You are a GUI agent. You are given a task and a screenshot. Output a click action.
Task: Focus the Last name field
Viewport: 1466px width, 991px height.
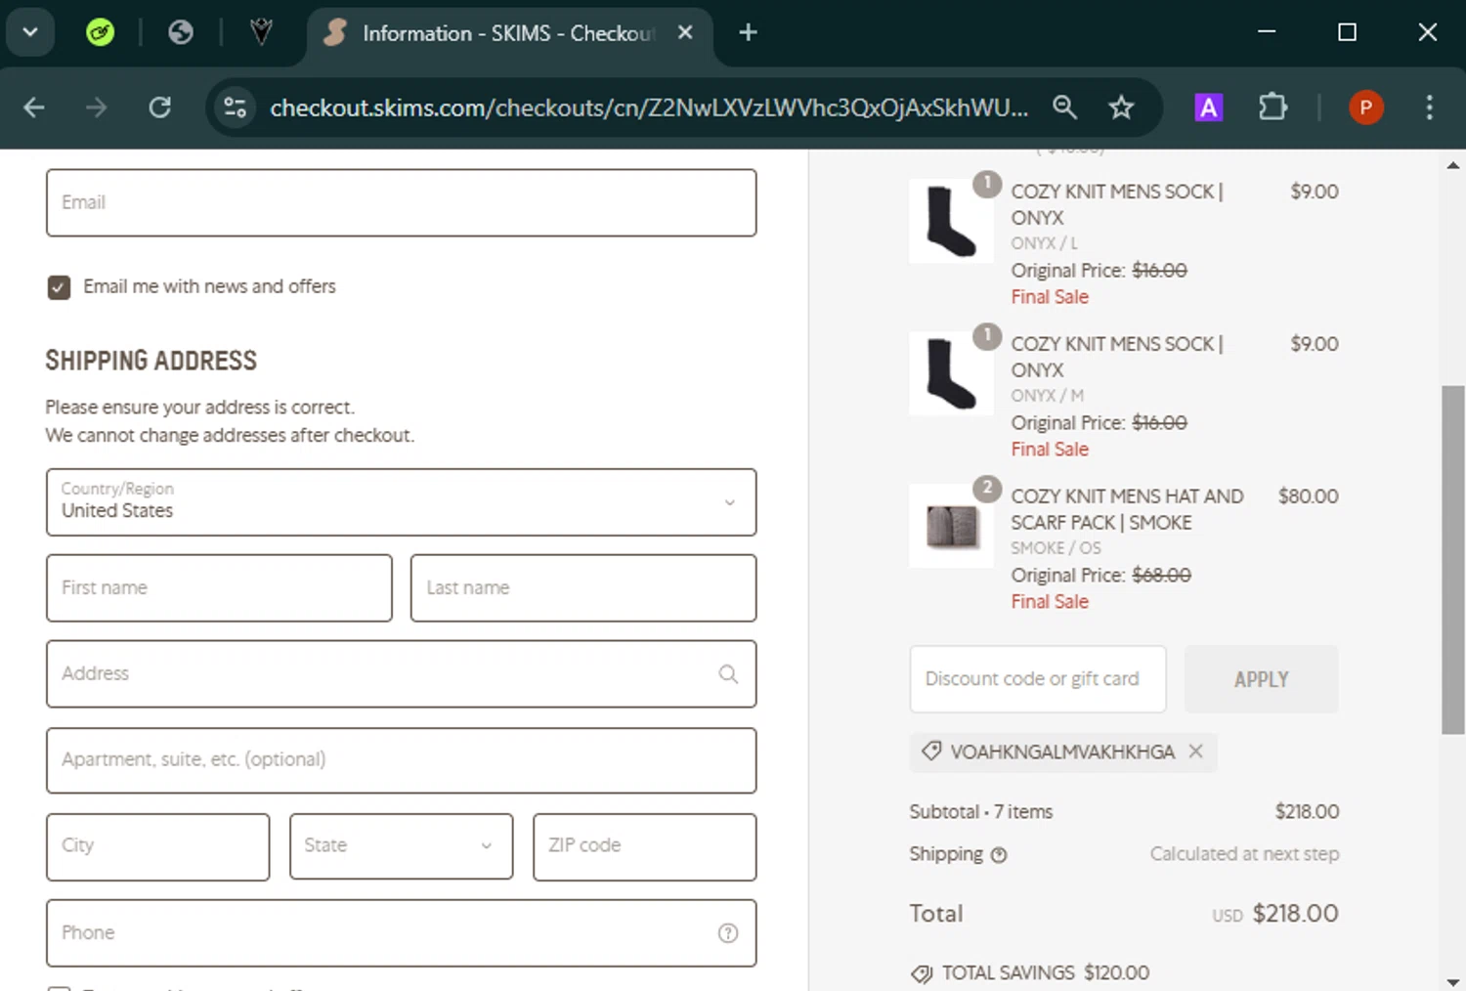(x=583, y=588)
